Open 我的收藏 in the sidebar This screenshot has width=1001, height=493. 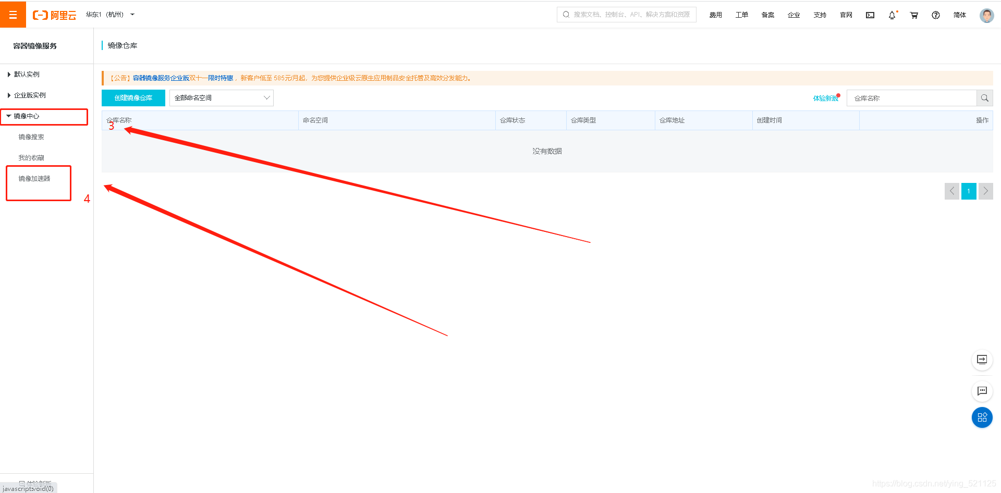31,158
